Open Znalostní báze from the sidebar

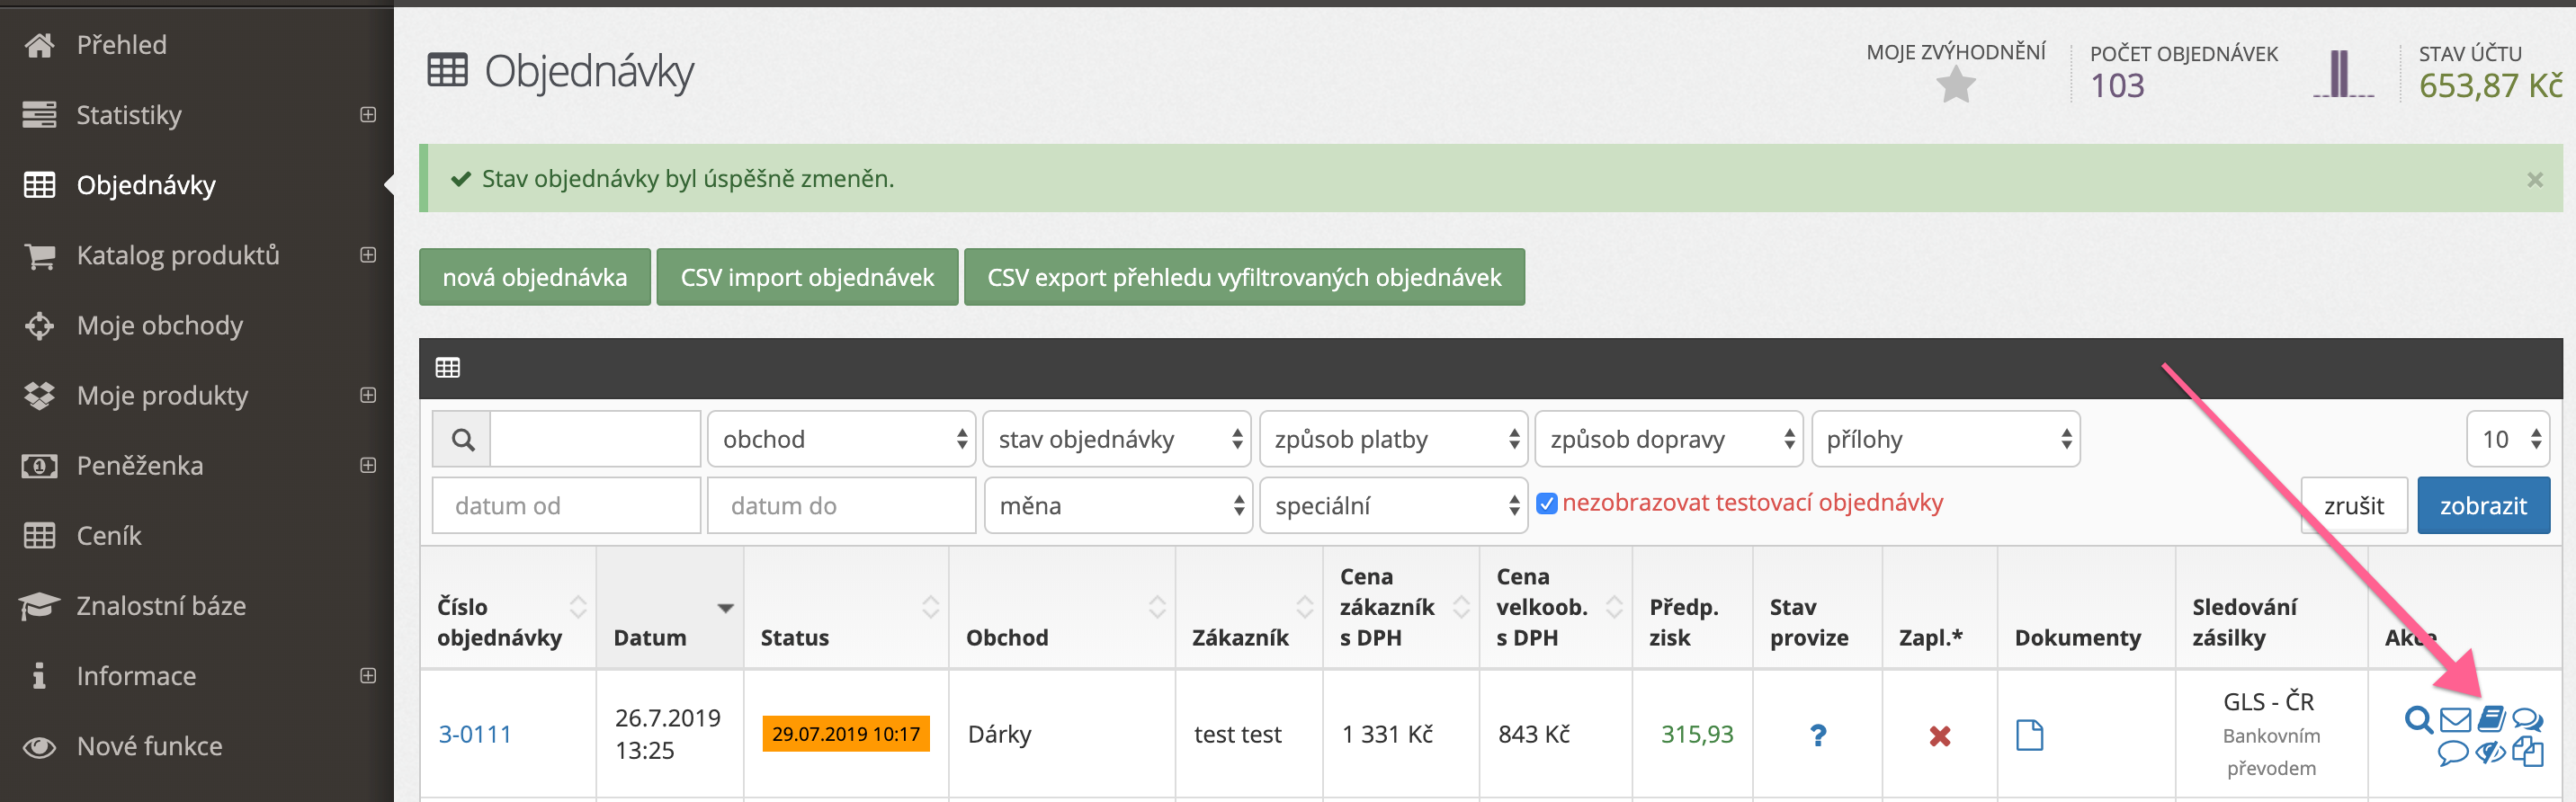pyautogui.click(x=161, y=605)
